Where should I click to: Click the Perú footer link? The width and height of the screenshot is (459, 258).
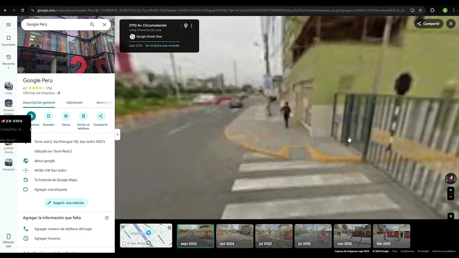[395, 251]
